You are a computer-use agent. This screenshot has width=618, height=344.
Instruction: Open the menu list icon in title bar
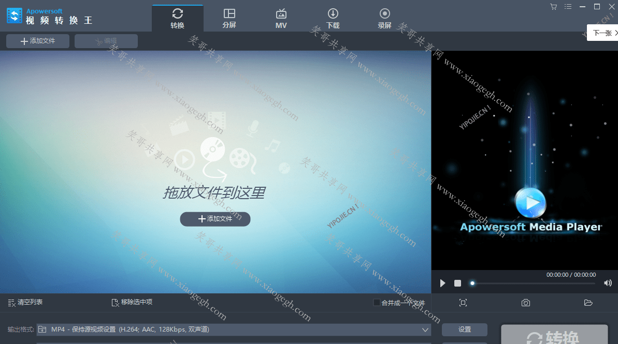click(568, 7)
